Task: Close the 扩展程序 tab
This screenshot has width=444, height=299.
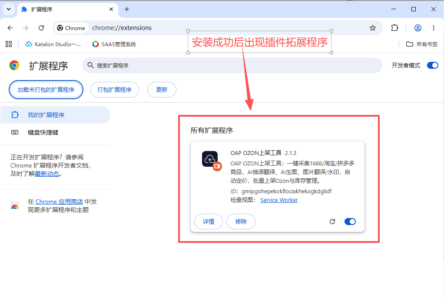Action: 111,9
